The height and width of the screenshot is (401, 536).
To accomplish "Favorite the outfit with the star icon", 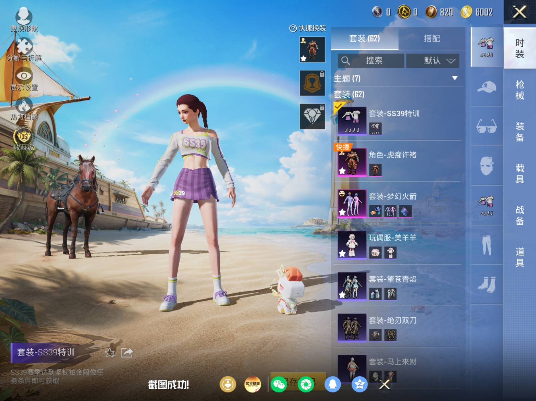I will 110,352.
